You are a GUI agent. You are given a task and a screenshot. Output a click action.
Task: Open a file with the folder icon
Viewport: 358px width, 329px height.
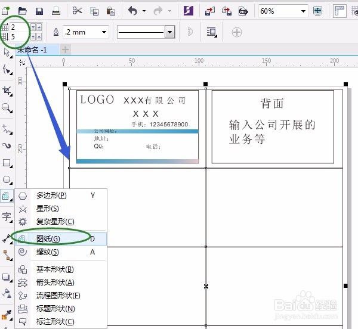(23, 11)
